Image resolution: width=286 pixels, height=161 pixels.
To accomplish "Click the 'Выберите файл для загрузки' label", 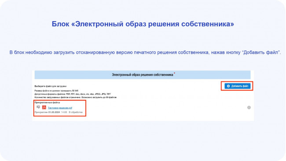I will [x=51, y=86].
